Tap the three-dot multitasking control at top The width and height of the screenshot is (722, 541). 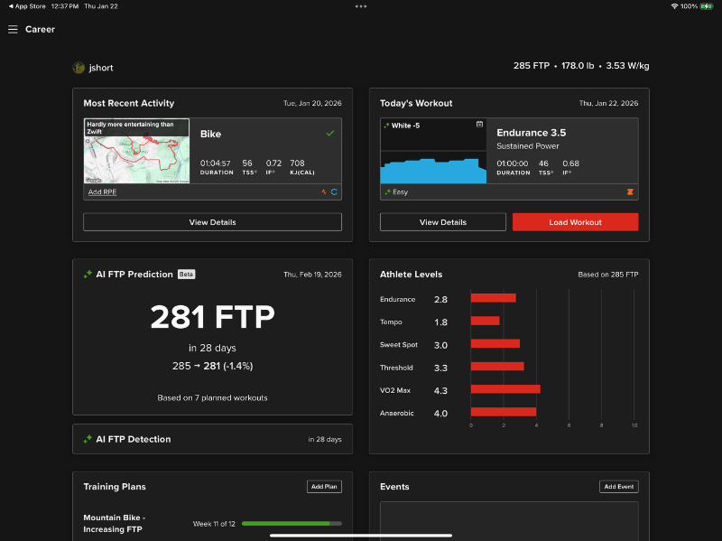point(361,6)
